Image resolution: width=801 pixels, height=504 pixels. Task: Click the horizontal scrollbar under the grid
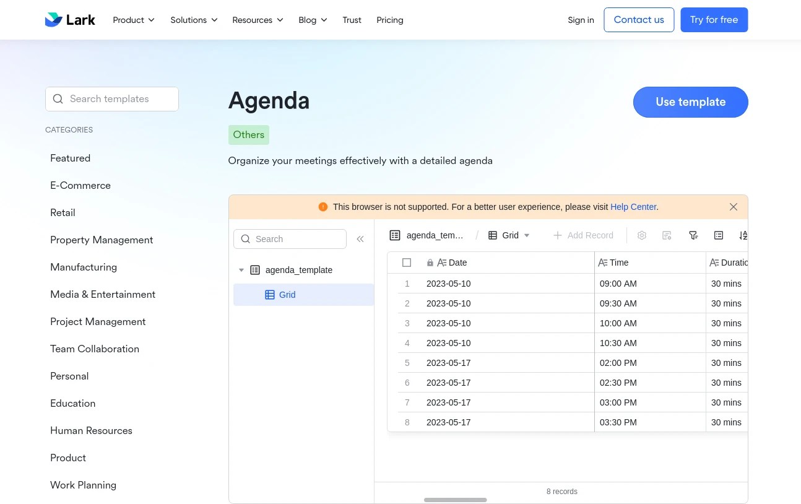pyautogui.click(x=456, y=500)
